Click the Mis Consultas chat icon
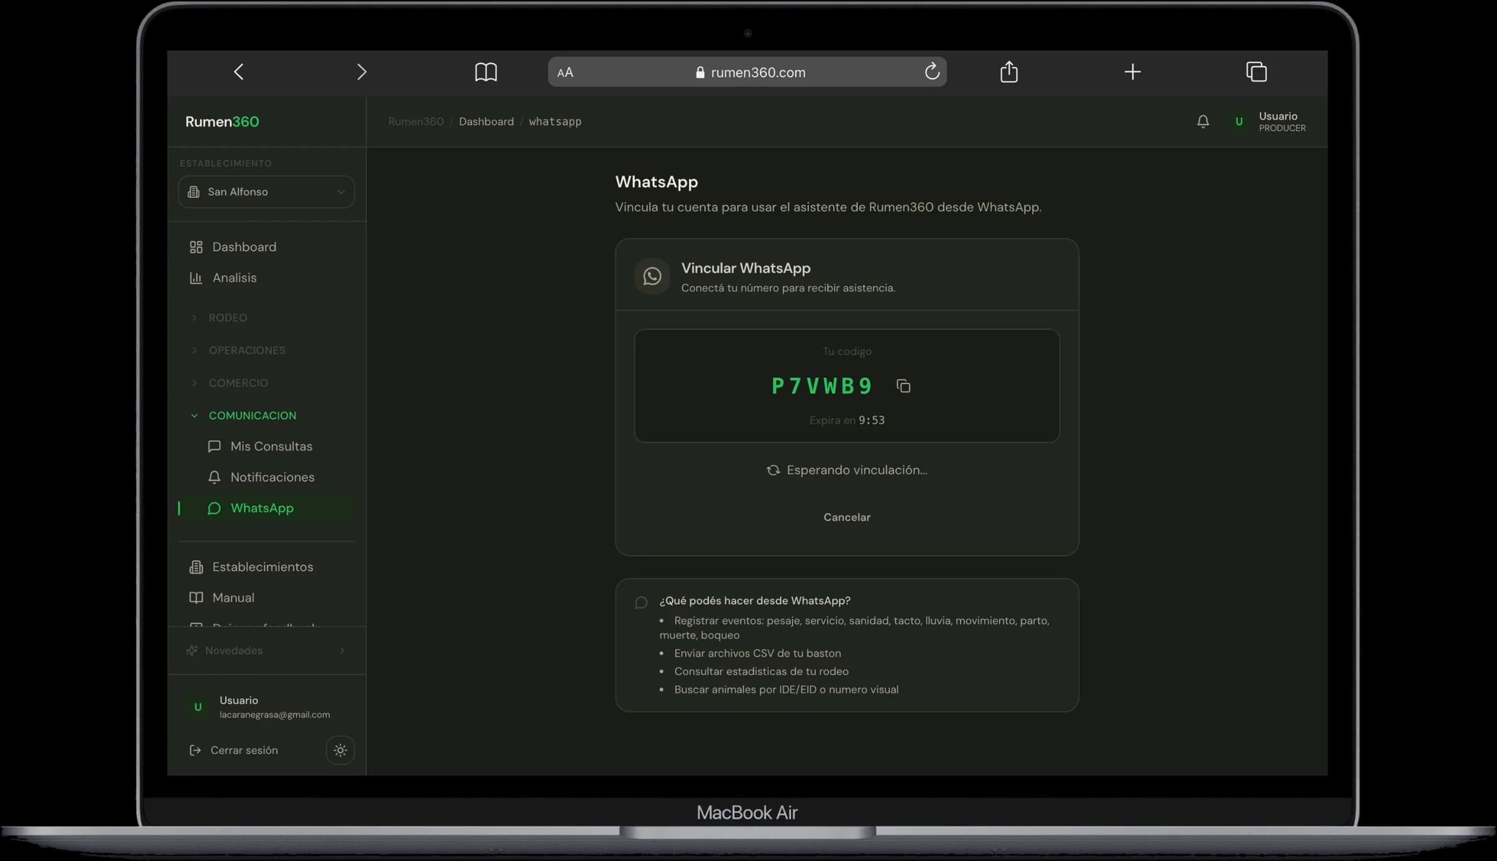1497x861 pixels. point(214,446)
